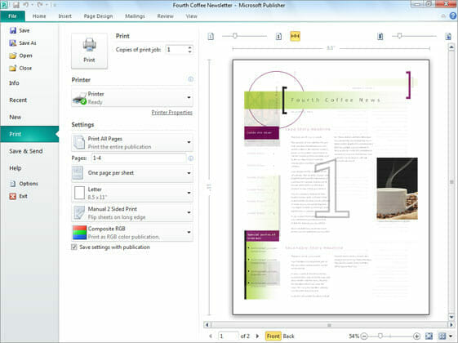This screenshot has width=458, height=343.
Task: Click the Copies of print job field
Action: [176, 50]
